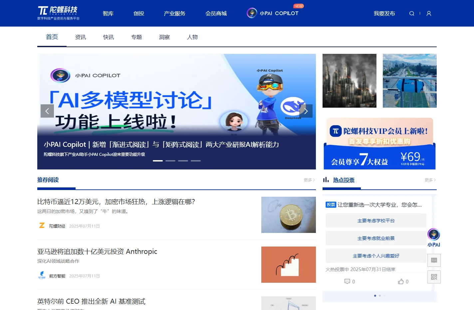Screen dimensions: 474x310
Task: Click the 我要发布 link
Action: 384,13
